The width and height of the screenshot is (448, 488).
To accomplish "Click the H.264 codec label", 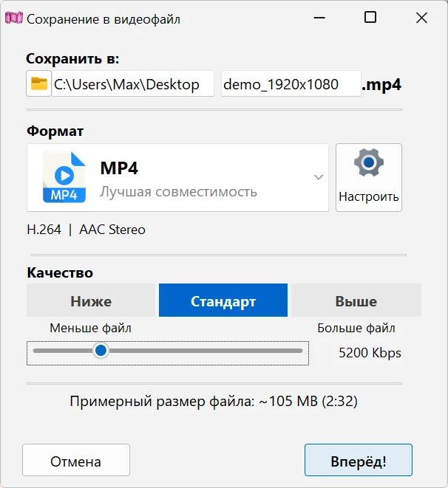I will tap(44, 230).
